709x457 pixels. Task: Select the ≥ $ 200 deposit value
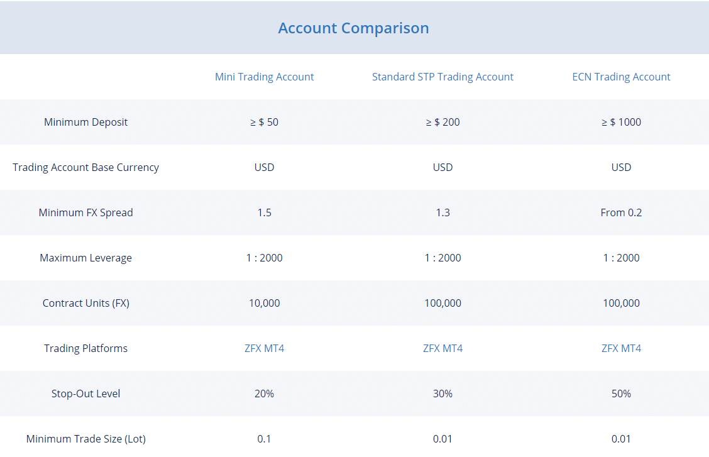point(442,122)
